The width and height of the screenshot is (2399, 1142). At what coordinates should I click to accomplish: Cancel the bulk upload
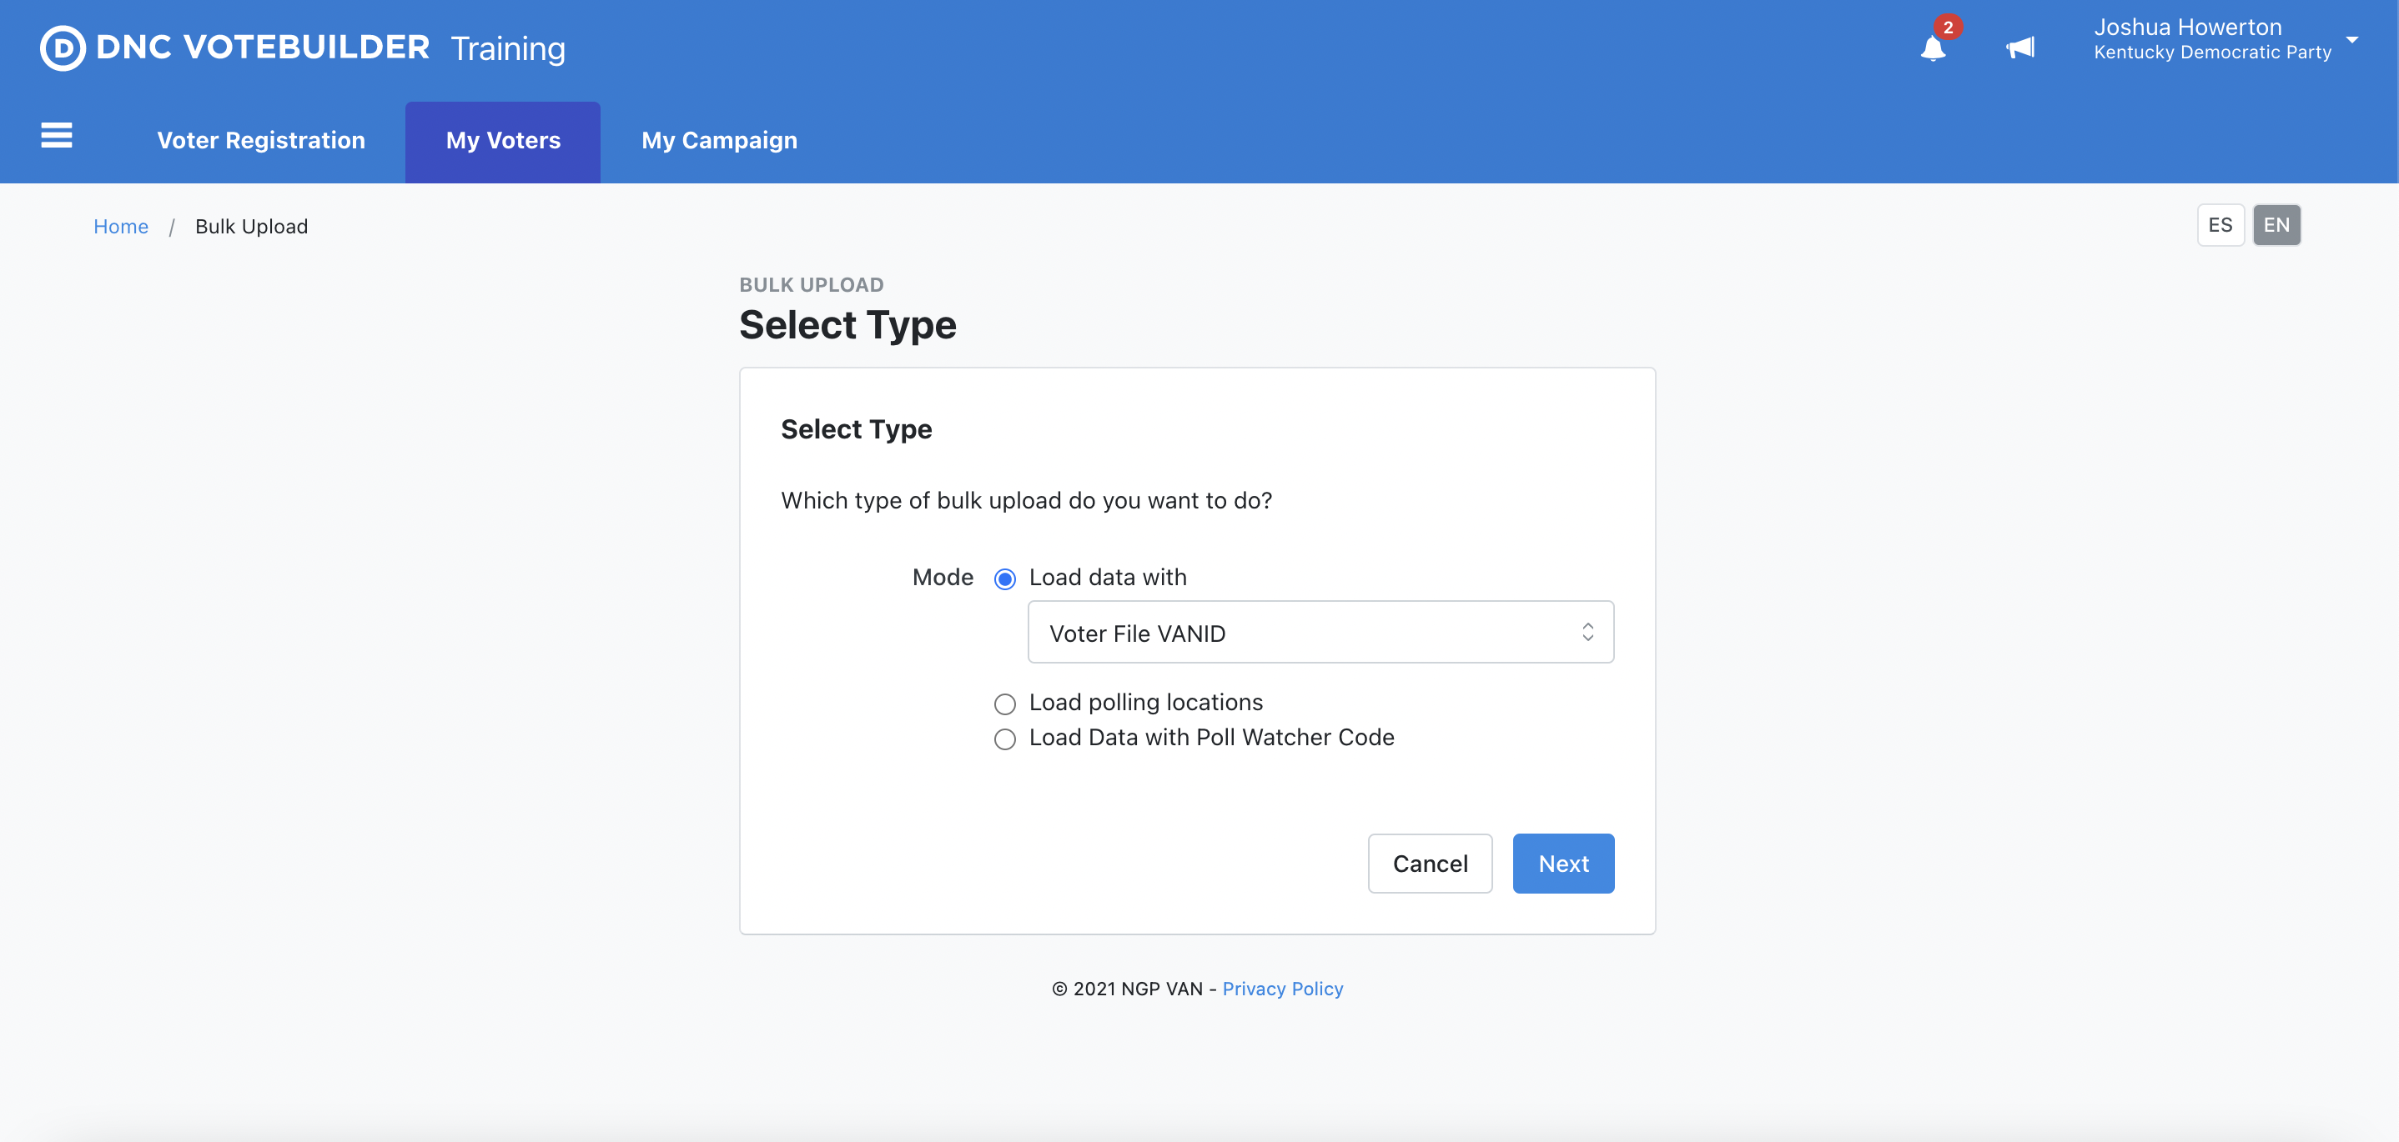pyautogui.click(x=1429, y=864)
